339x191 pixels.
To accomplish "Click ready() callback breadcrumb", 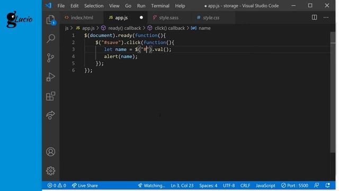I will [x=124, y=28].
